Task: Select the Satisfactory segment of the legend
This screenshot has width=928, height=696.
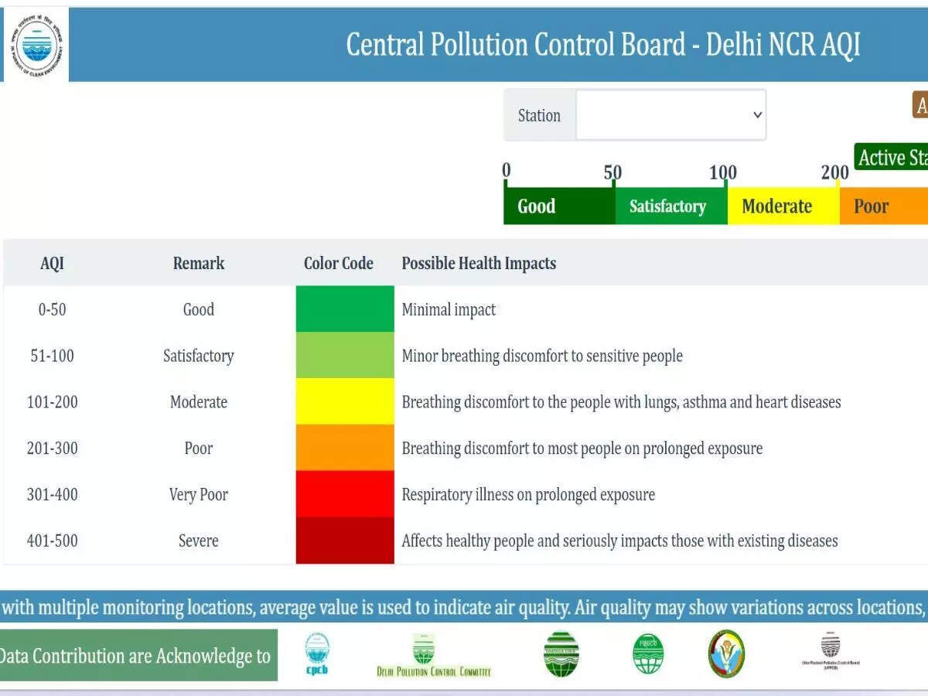Action: (x=670, y=206)
